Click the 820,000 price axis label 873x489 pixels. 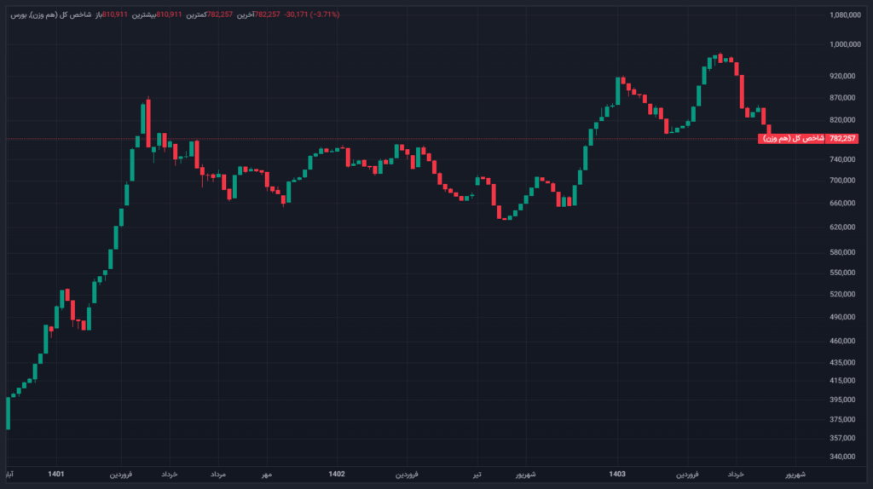pos(842,120)
